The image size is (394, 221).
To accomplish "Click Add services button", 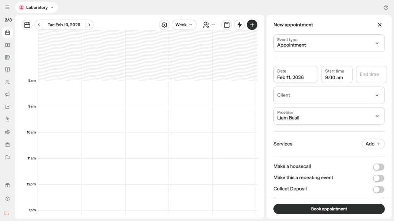I will tap(373, 144).
